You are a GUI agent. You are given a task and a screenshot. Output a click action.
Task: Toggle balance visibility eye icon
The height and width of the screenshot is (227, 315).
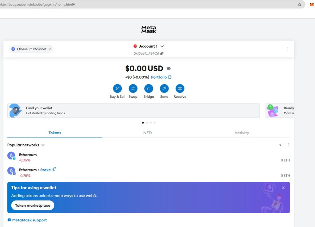169,68
